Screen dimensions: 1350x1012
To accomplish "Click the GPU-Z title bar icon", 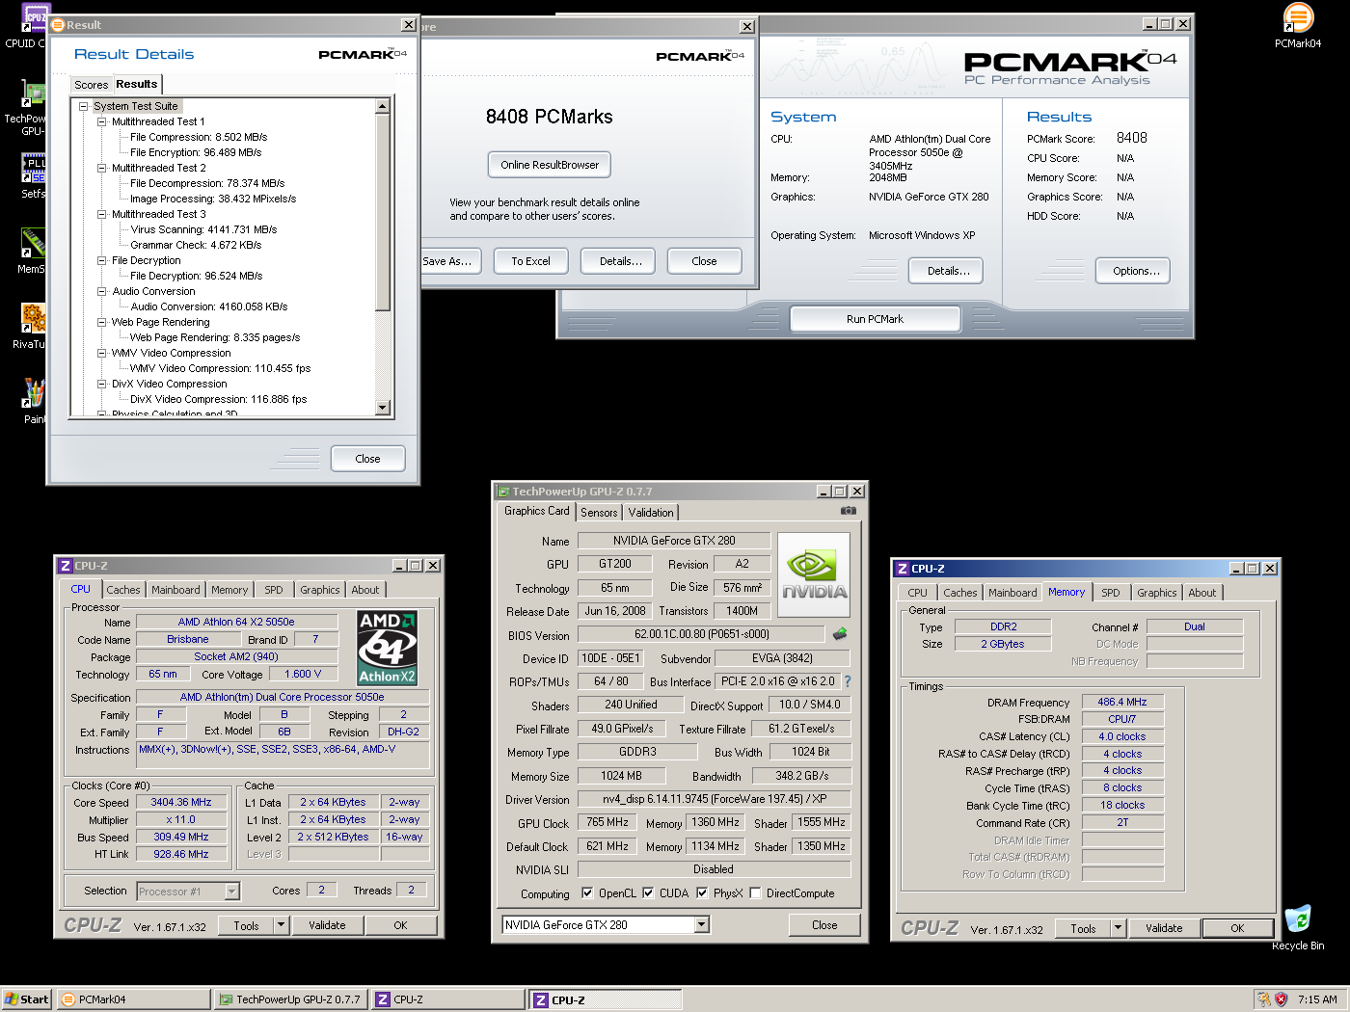I will click(x=503, y=492).
